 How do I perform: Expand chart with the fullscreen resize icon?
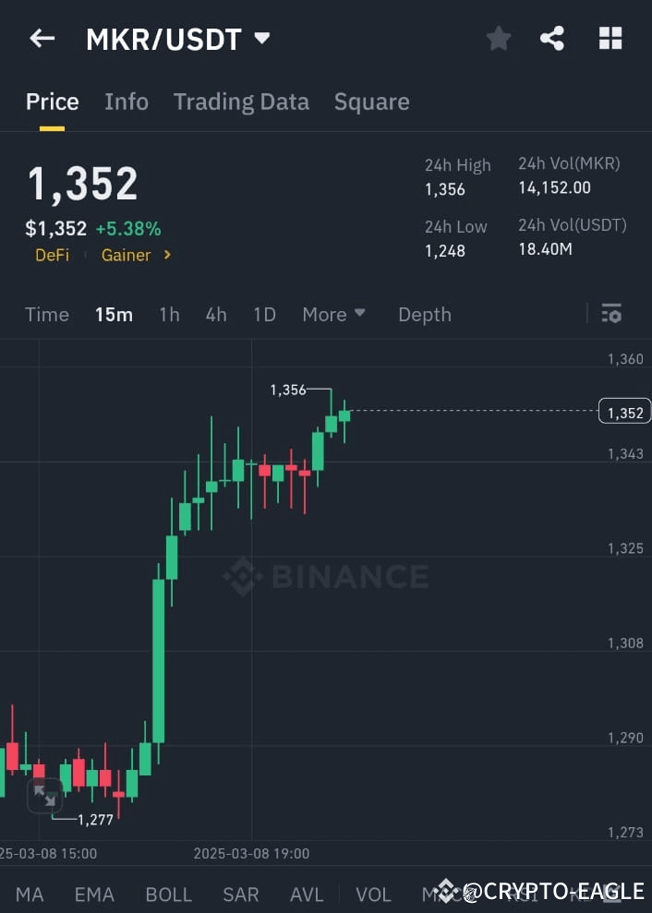pyautogui.click(x=44, y=795)
